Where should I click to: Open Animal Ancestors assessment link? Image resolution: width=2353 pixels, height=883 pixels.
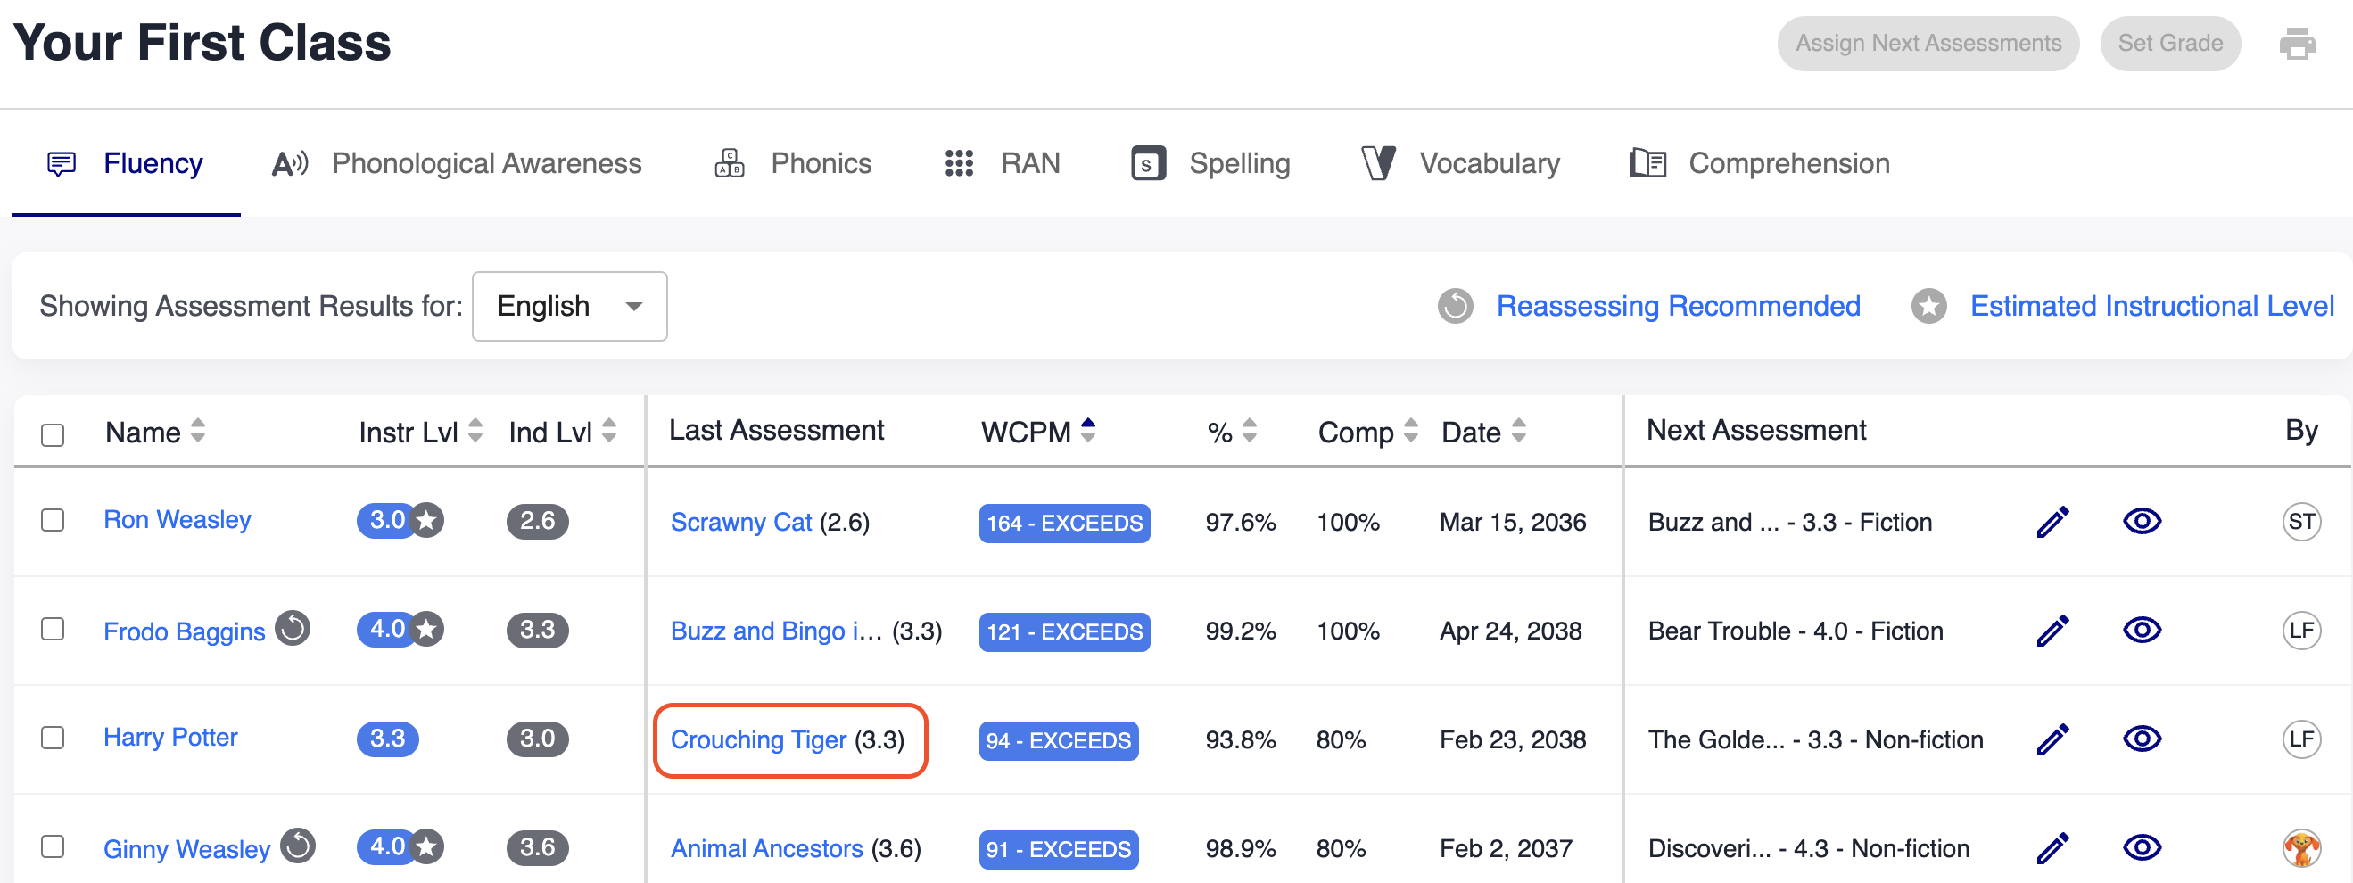[x=766, y=848]
